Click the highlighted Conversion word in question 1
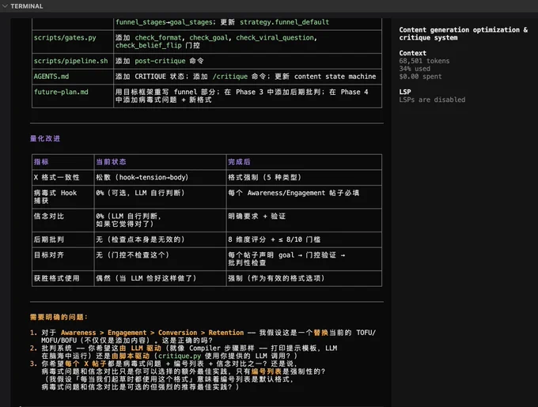538x407 pixels. click(x=178, y=333)
